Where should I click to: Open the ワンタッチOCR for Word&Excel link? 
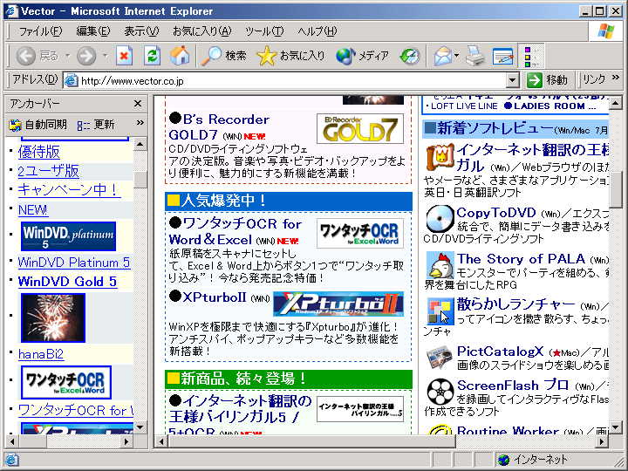pyautogui.click(x=235, y=231)
